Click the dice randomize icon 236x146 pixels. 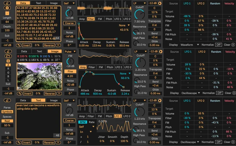tap(7, 8)
